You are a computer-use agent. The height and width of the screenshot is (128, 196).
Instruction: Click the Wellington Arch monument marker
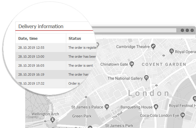[x=53, y=119]
